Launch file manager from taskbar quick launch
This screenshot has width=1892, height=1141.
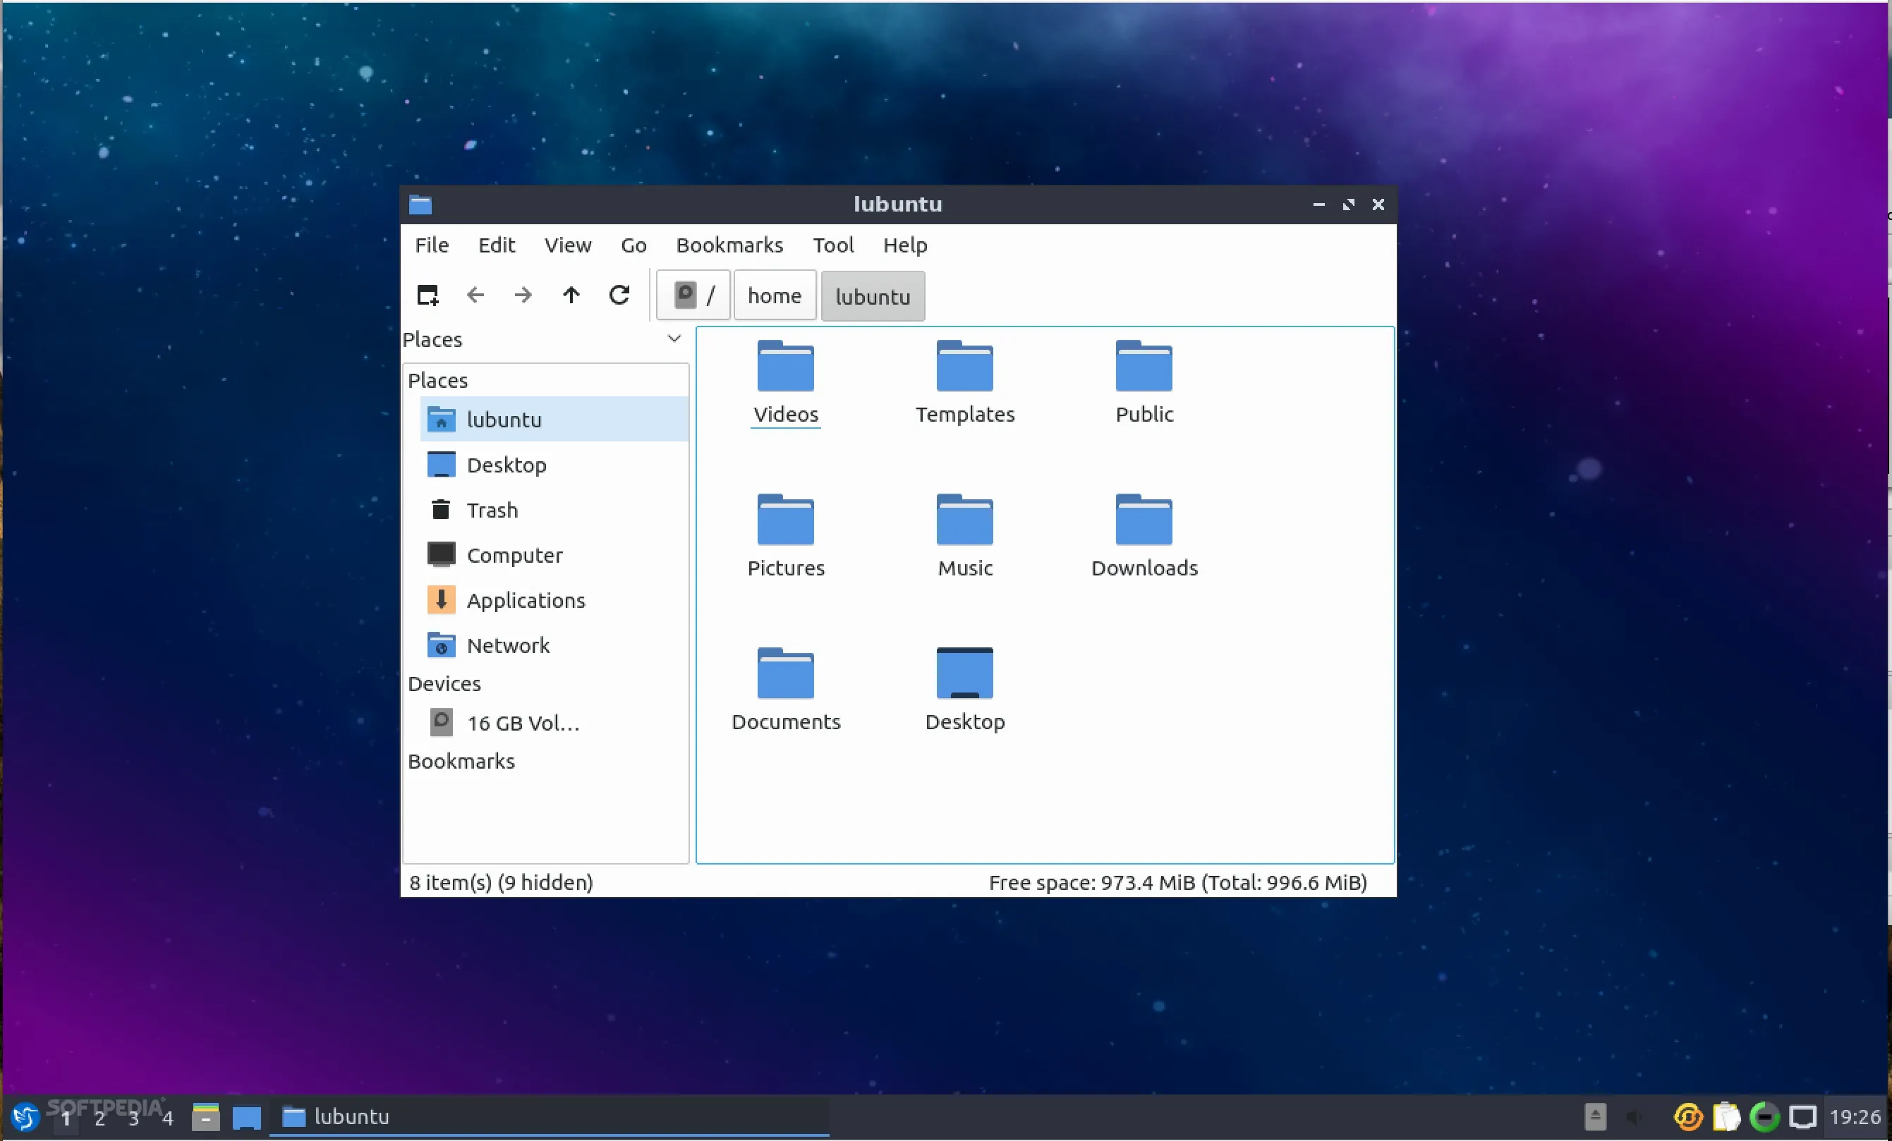206,1116
